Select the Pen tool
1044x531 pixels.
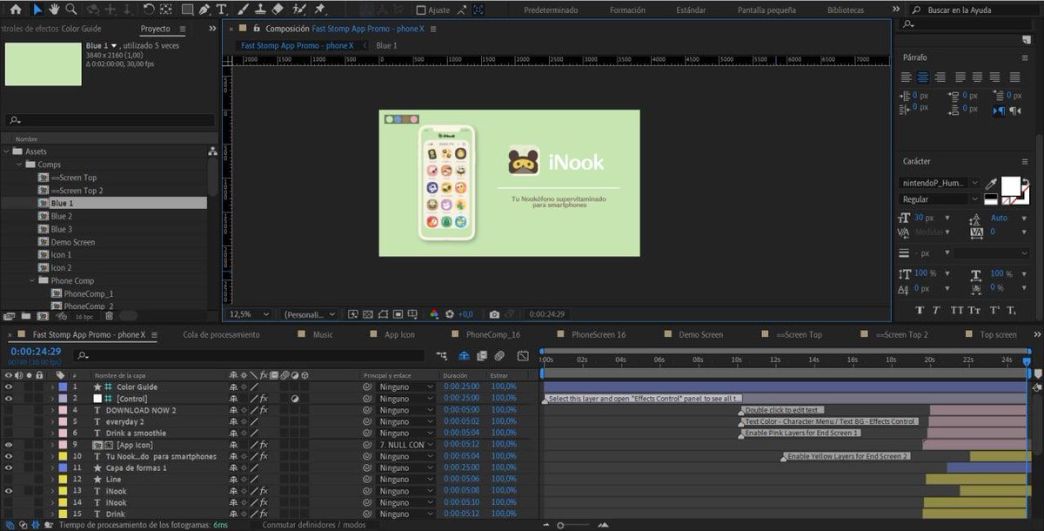pyautogui.click(x=204, y=10)
